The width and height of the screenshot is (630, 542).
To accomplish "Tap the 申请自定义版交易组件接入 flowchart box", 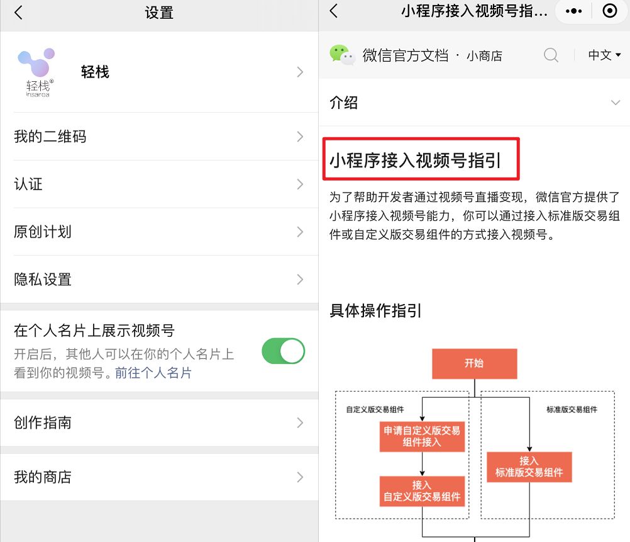I will pyautogui.click(x=423, y=437).
